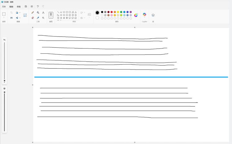232x144 pixels.
Task: Open the 文件 menu
Action: point(4,6)
